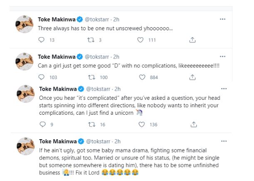This screenshot has height=181, width=254.
Task: Like the tweet with 136 likes
Action: [x=141, y=124]
